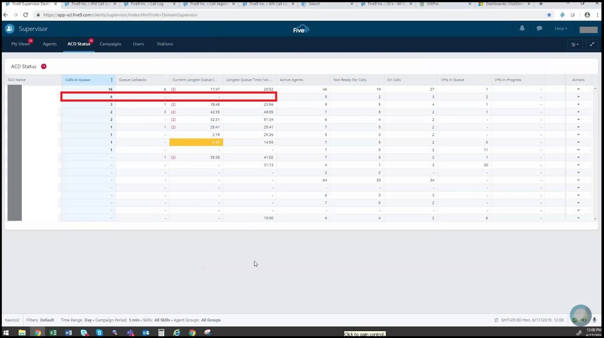This screenshot has width=604, height=338.
Task: Open actions dropdown for 16-calls row
Action: click(578, 89)
